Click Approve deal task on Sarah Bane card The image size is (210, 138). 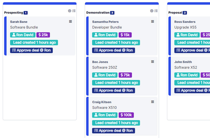pos(31,50)
